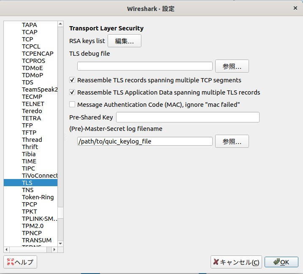Click the キャンセル button

(236, 262)
